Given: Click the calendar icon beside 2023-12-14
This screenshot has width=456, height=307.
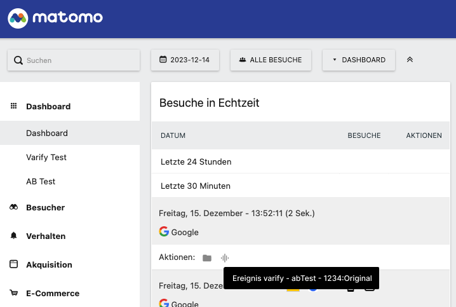Looking at the screenshot, I should 163,60.
